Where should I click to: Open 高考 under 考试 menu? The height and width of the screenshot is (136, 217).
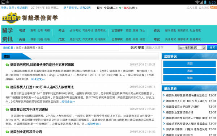click(x=33, y=30)
